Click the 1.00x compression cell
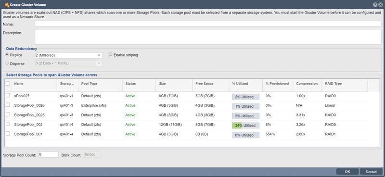 point(300,96)
